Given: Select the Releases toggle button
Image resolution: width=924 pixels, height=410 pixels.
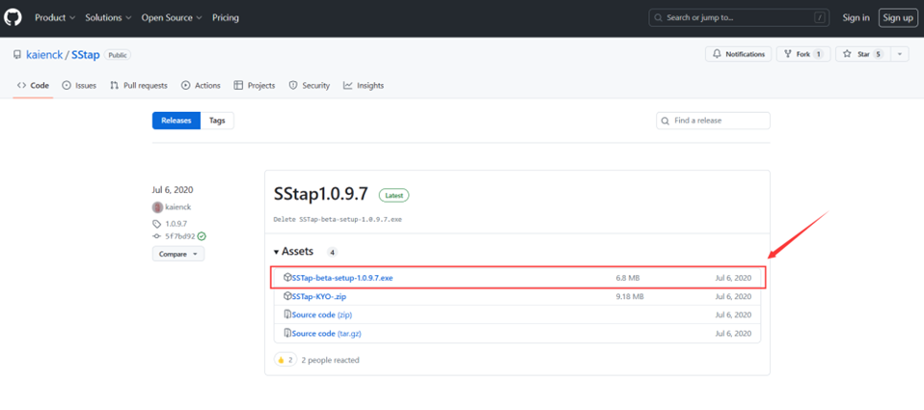Looking at the screenshot, I should (176, 121).
